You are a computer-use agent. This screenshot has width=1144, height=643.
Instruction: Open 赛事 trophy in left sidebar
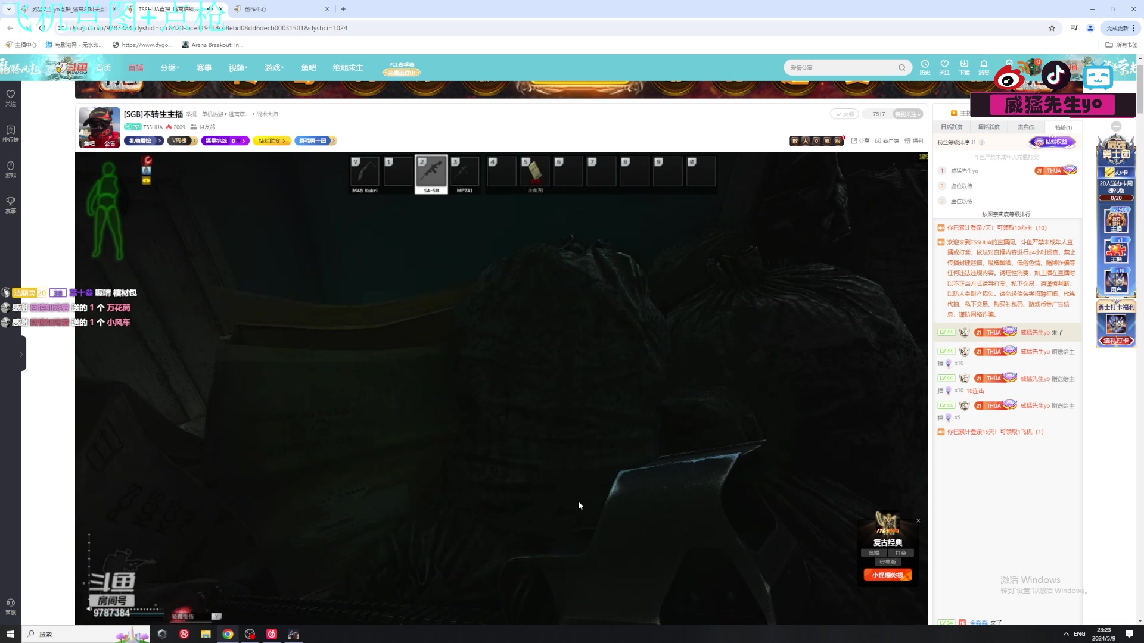click(x=11, y=205)
